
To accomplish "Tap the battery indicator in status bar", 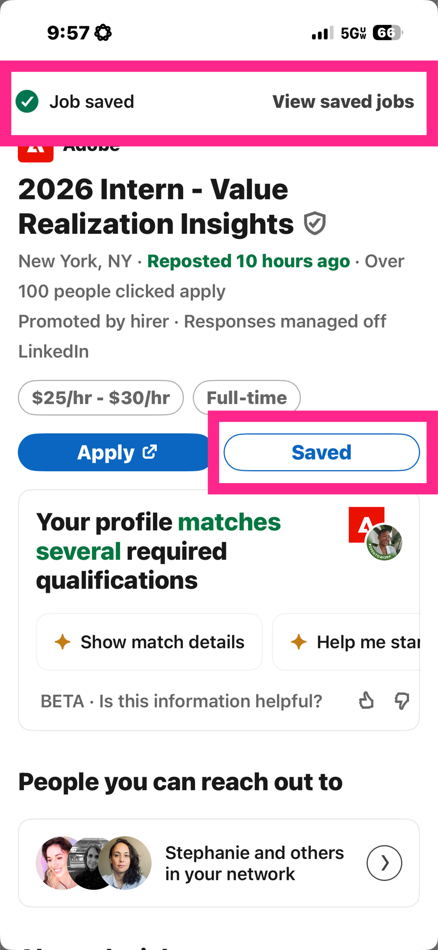I will [387, 33].
